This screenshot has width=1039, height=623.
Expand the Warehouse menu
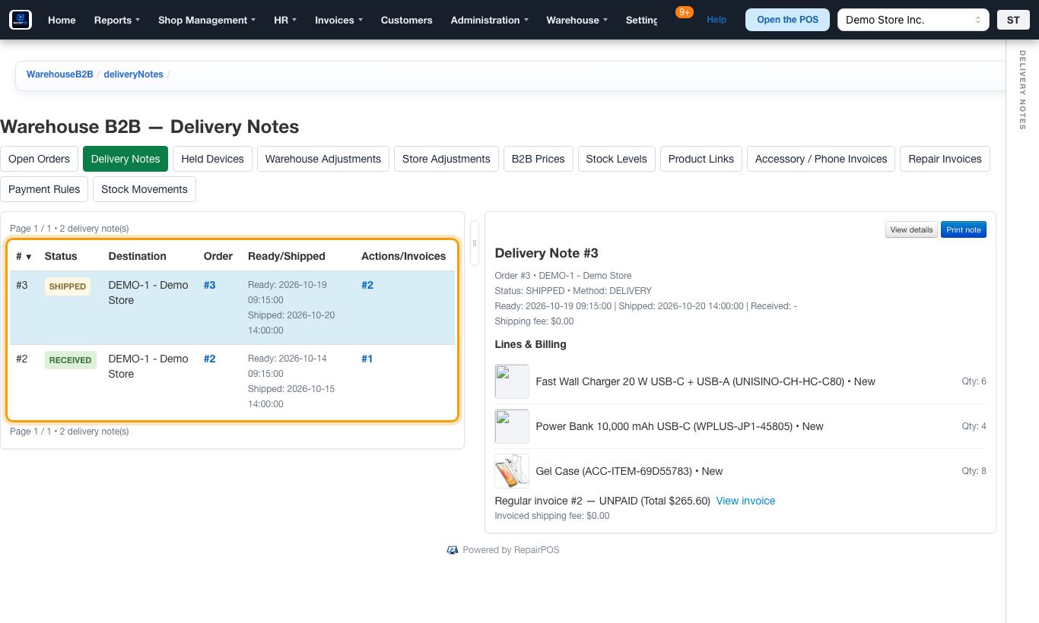pos(577,20)
